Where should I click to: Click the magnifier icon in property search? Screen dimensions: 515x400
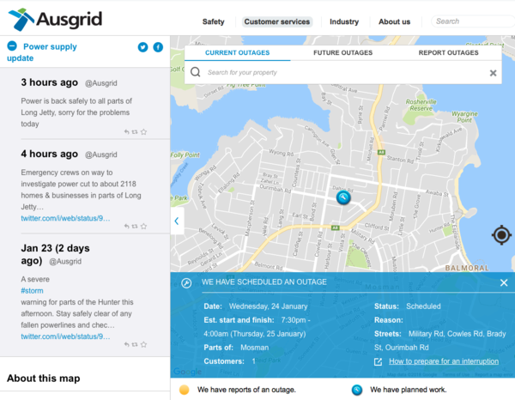point(196,72)
